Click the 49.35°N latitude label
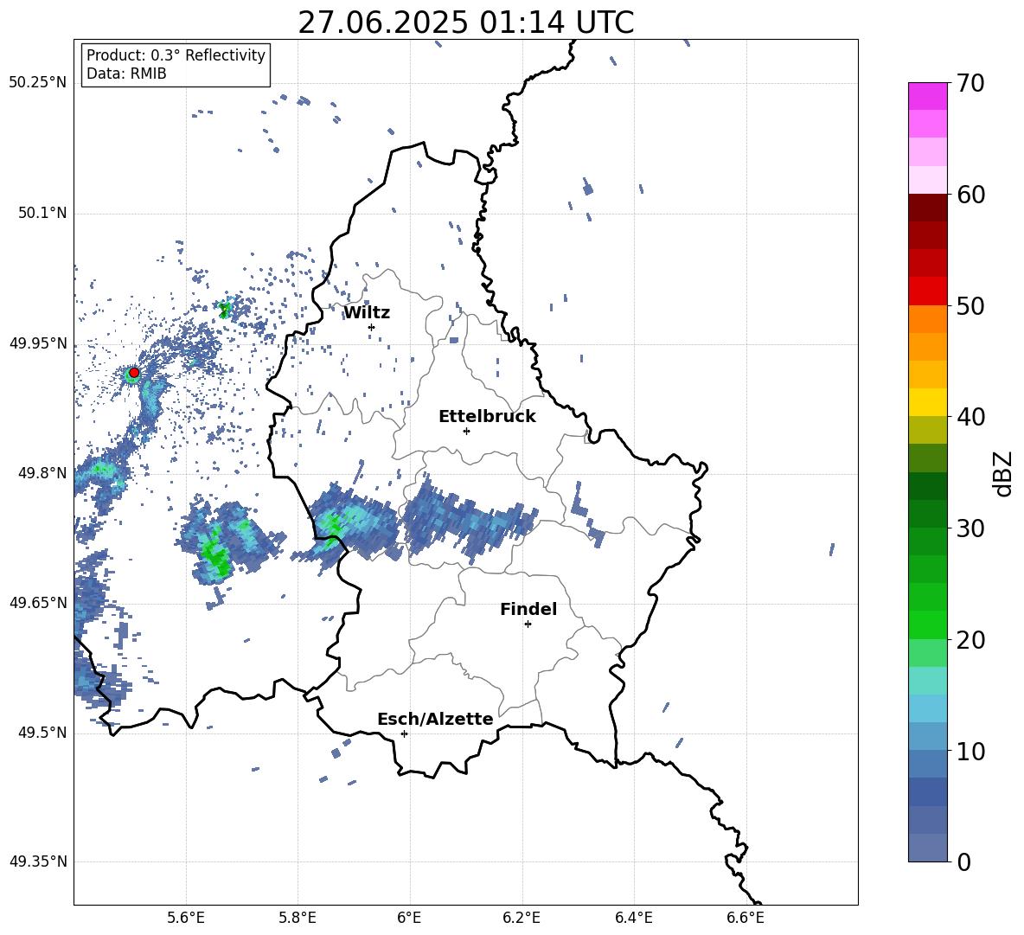Screen dimensions: 1024x935 point(38,861)
